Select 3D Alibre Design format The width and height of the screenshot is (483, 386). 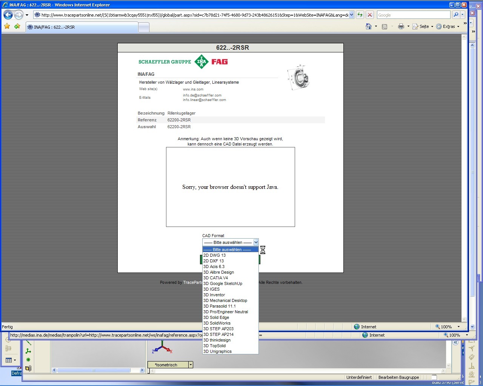[x=231, y=272]
